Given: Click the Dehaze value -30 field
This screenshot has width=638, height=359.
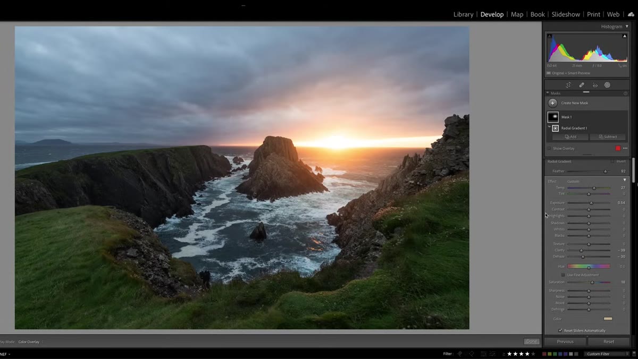Looking at the screenshot, I should coord(622,257).
